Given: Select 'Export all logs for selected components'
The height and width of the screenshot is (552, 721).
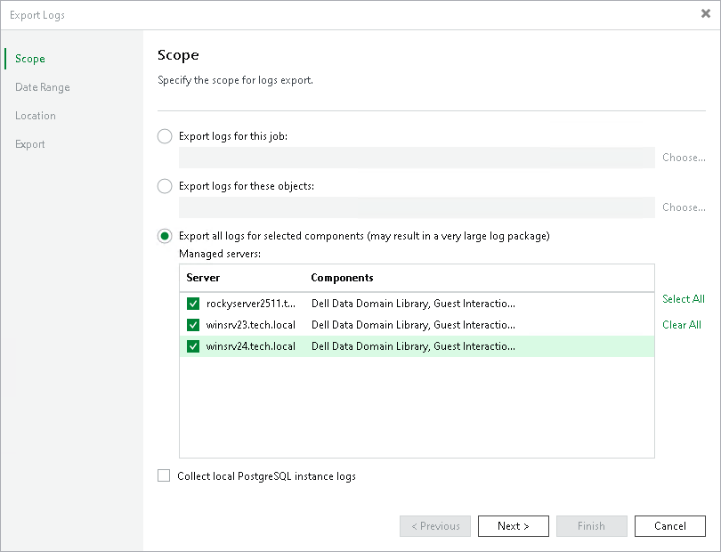Looking at the screenshot, I should point(165,236).
